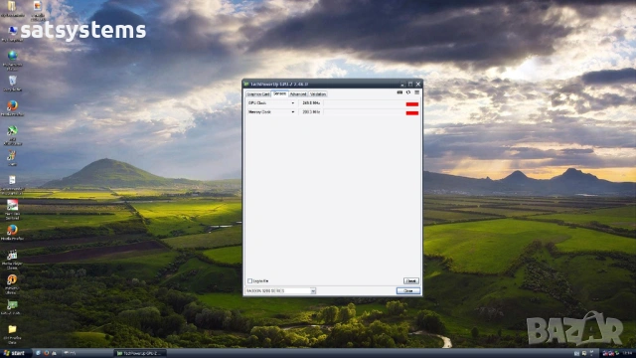Expand the GPU Clock sensor dropdown arrow
The width and height of the screenshot is (636, 358).
pos(293,103)
